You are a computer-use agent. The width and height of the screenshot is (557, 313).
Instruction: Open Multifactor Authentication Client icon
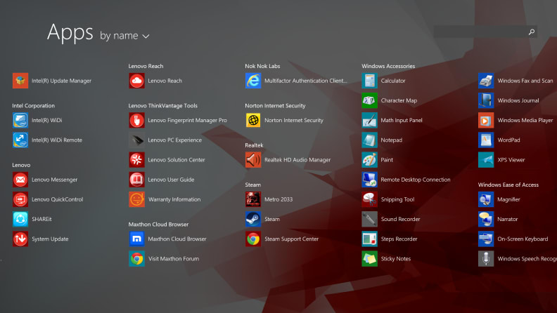click(x=253, y=81)
